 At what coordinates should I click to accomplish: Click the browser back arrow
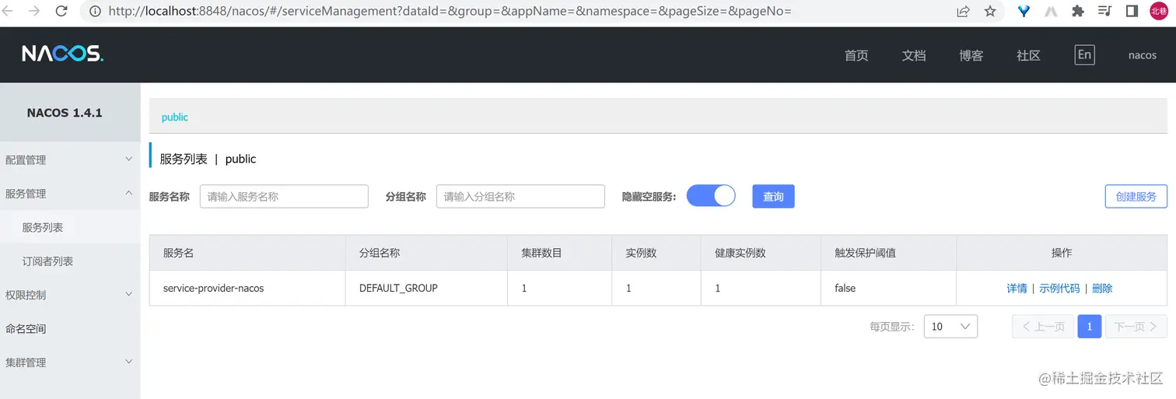point(6,11)
